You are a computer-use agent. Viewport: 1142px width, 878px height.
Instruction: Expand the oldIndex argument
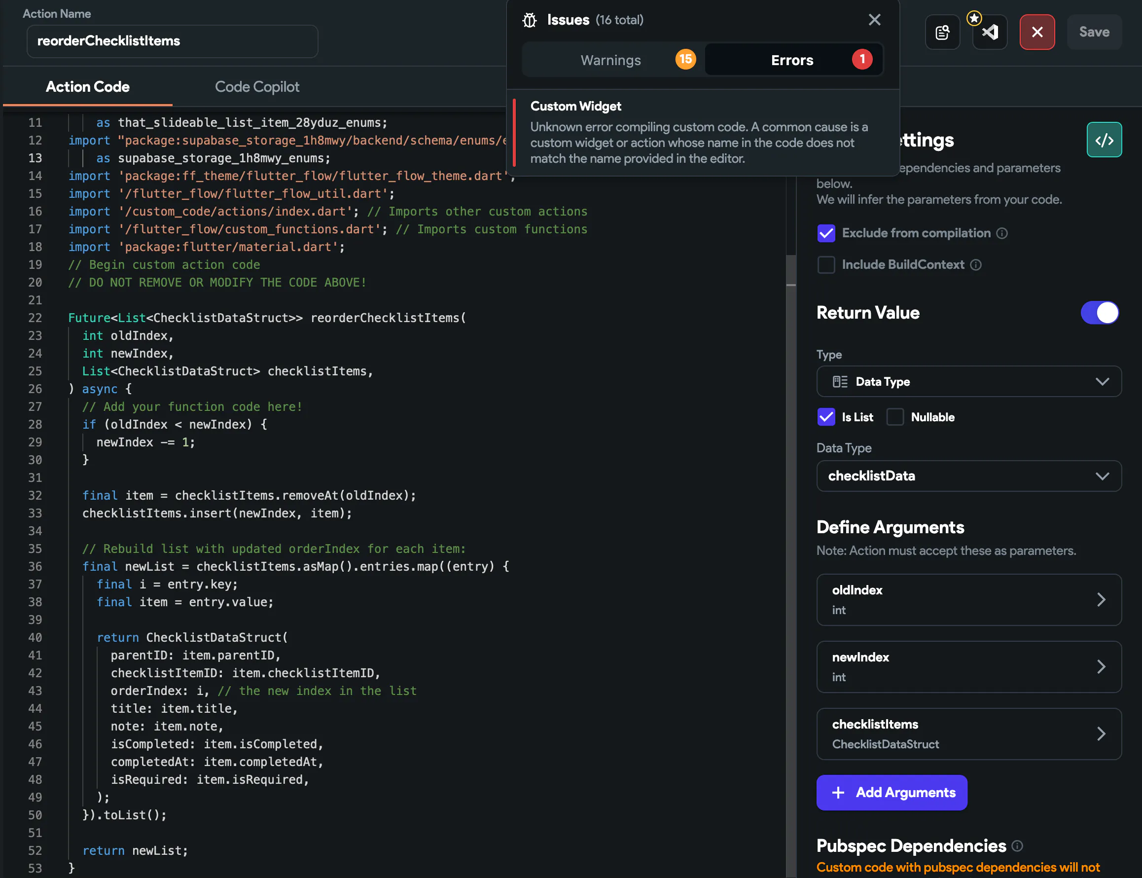[968, 599]
